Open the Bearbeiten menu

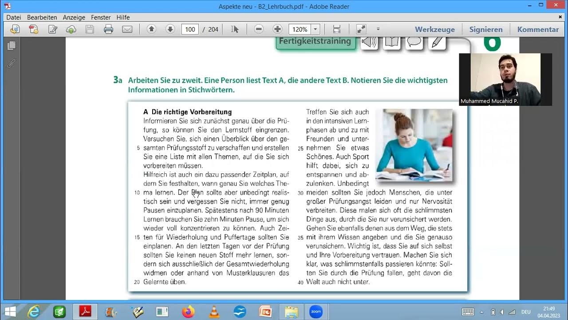(42, 17)
